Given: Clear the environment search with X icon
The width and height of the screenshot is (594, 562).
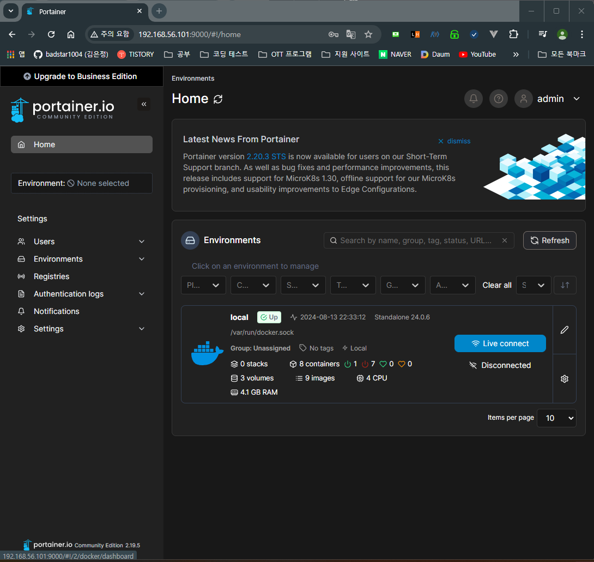Looking at the screenshot, I should (504, 240).
